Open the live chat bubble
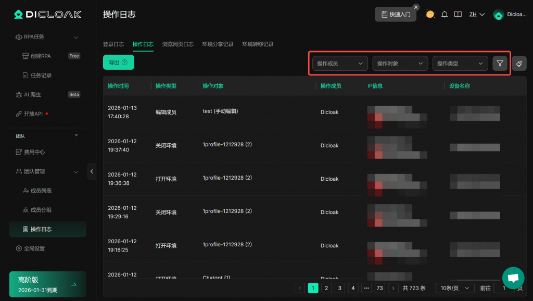The image size is (533, 301). (513, 278)
